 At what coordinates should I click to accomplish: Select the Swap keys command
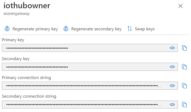(145, 29)
